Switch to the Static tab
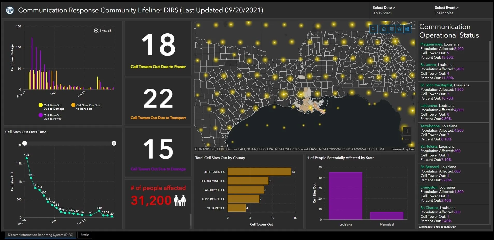Image resolution: width=494 pixels, height=240 pixels. tap(84, 235)
